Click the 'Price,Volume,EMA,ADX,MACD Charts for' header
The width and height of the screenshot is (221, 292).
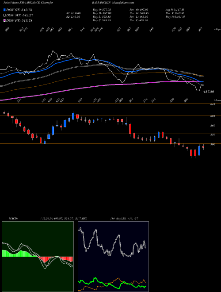[x=28, y=3]
